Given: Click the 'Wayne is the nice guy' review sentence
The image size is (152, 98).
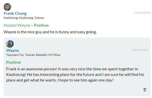Looking at the screenshot, I should [50, 32].
